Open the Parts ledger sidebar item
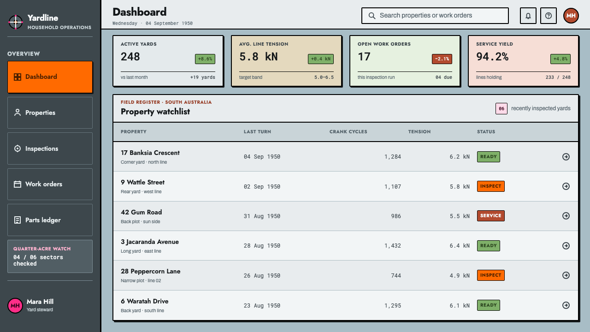Screen dimensions: 590x332 click(x=50, y=220)
